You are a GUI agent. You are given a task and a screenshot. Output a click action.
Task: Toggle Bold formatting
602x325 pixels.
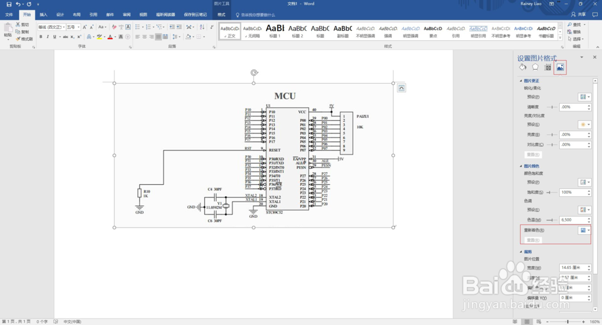tap(41, 37)
